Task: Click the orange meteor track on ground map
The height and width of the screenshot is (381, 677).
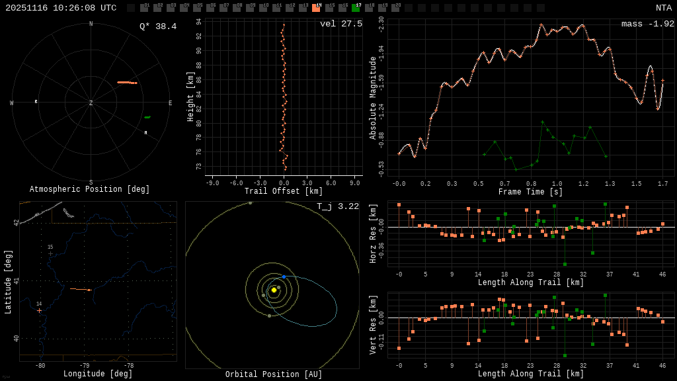Action: point(80,289)
